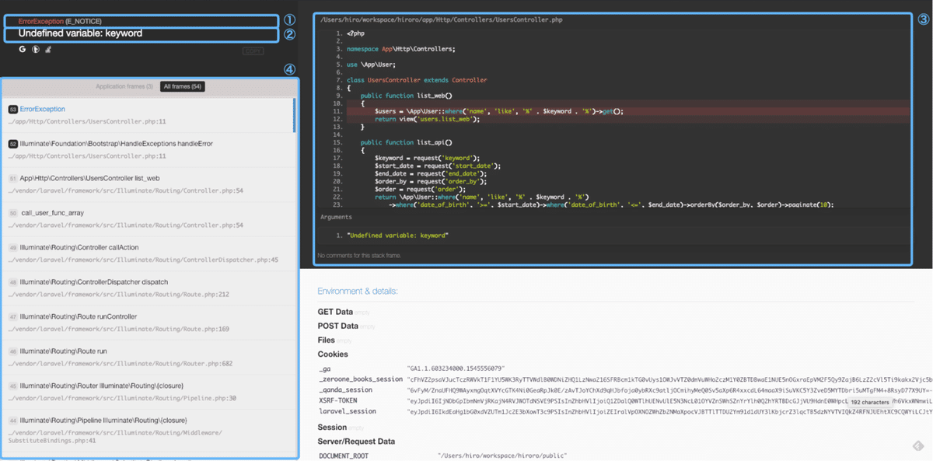Click the Arguments section label
Screen dimensions: 933x461
click(336, 218)
